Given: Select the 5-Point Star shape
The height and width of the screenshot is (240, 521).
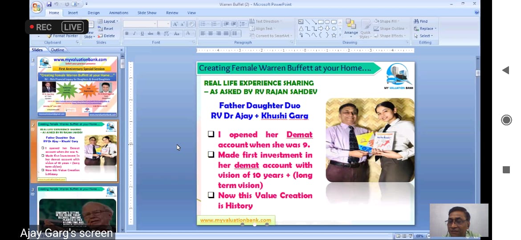Looking at the screenshot, I should (x=334, y=35).
